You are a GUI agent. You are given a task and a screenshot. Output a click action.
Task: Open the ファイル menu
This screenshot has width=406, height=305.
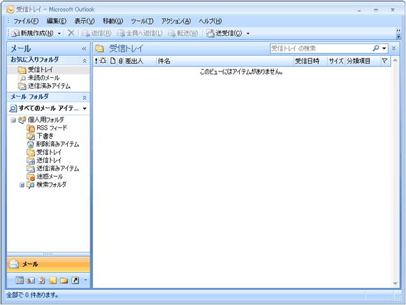26,21
